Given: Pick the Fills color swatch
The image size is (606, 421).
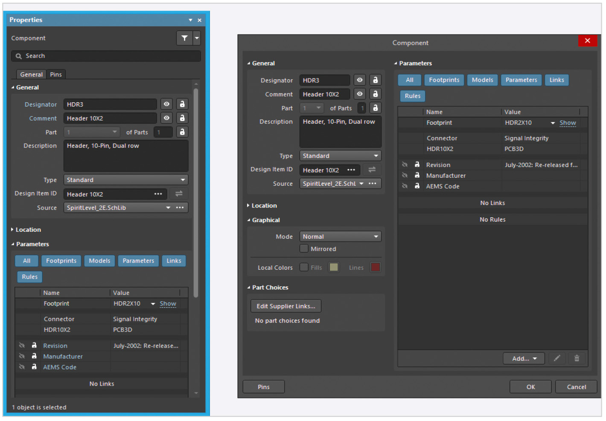Looking at the screenshot, I should [x=334, y=267].
